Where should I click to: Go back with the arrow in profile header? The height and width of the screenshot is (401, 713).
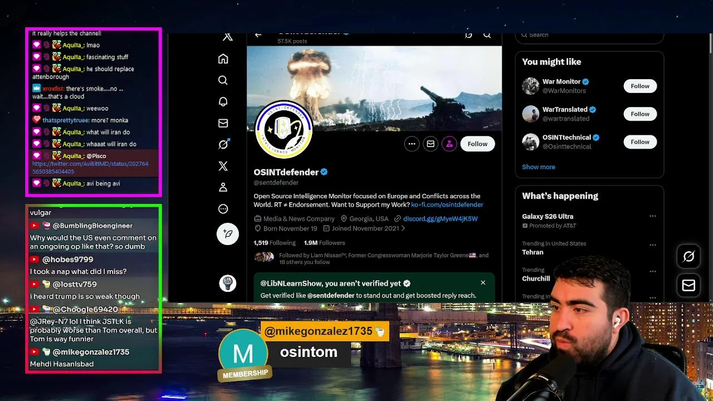[x=258, y=35]
